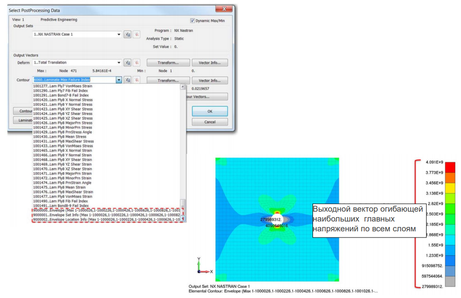Click the 4090646016. max label on contour plot

click(x=277, y=226)
